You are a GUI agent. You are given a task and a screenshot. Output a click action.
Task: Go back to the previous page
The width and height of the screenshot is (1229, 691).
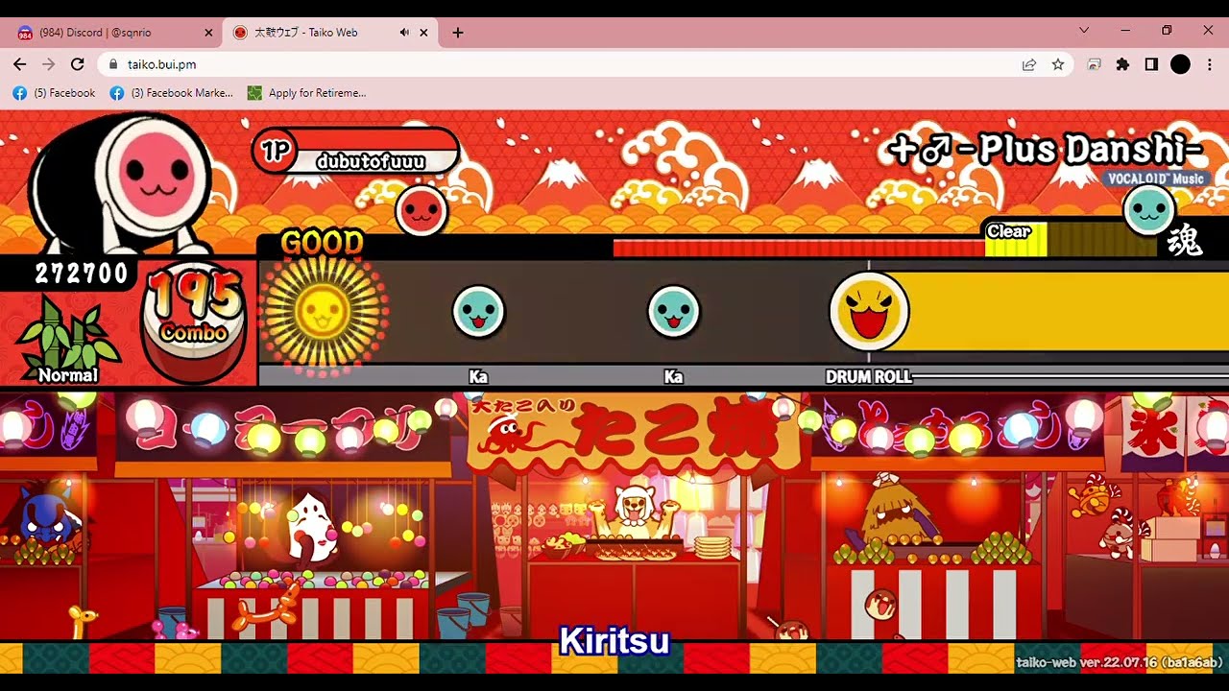coord(20,64)
